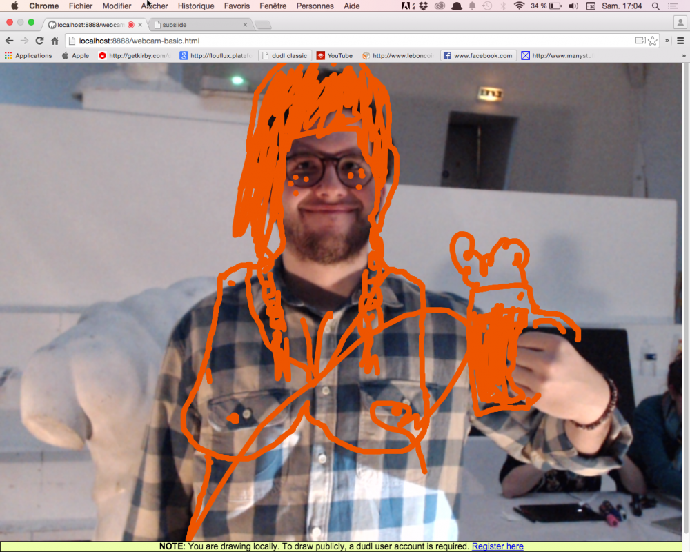
Task: Open the YouTube bookmark
Action: pos(335,55)
